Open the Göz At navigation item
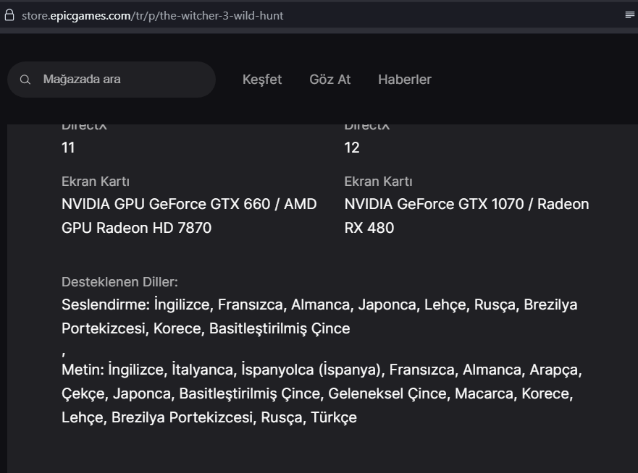 pyautogui.click(x=330, y=80)
